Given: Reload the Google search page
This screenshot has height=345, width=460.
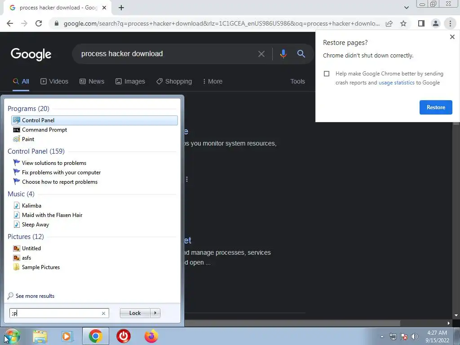Looking at the screenshot, I should click(39, 23).
